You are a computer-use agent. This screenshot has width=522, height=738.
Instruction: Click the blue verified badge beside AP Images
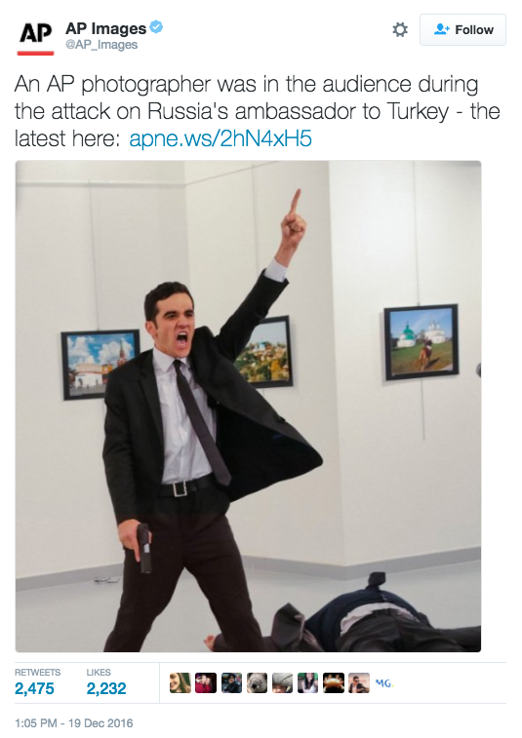[x=156, y=27]
